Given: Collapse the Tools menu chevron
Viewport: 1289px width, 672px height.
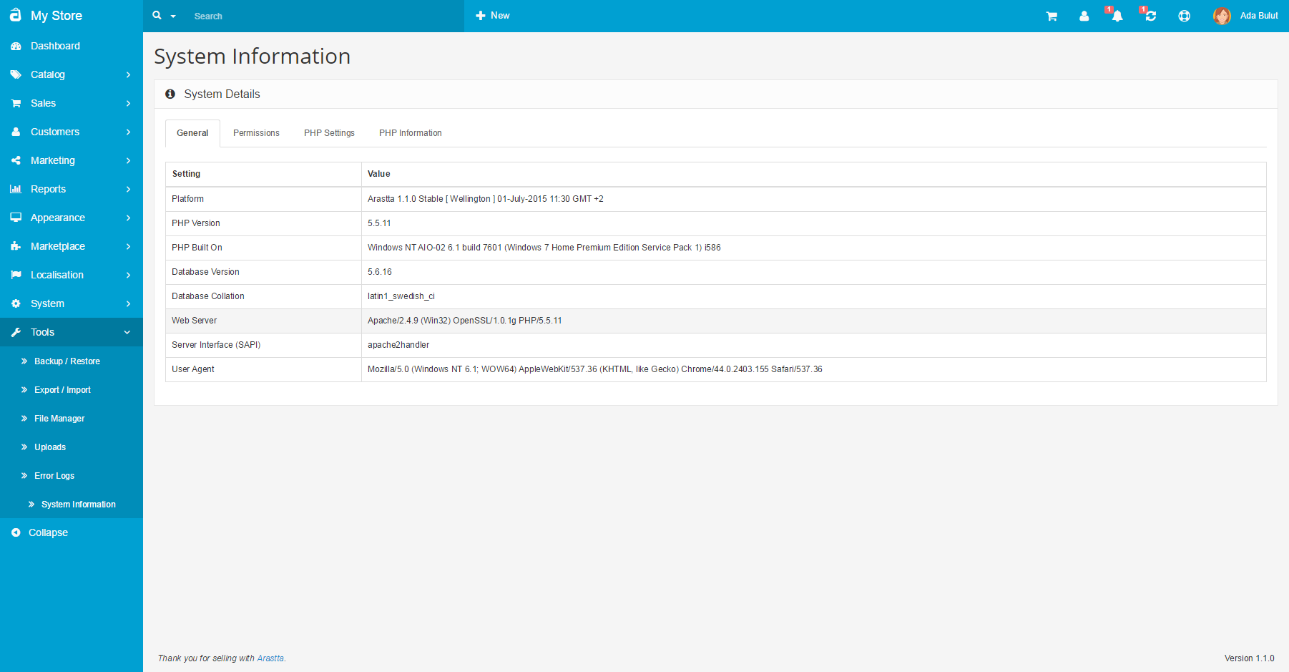Looking at the screenshot, I should 127,332.
